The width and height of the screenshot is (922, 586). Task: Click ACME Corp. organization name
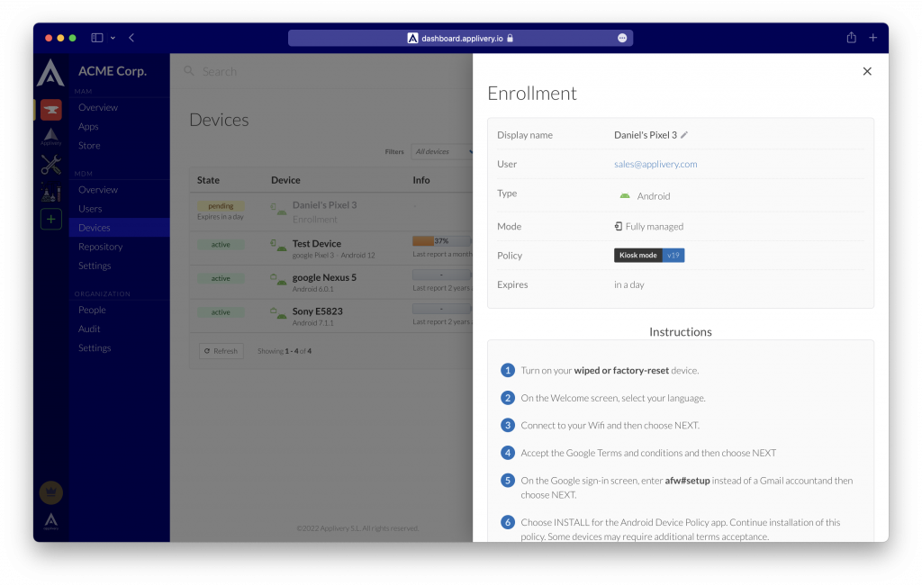tap(113, 71)
